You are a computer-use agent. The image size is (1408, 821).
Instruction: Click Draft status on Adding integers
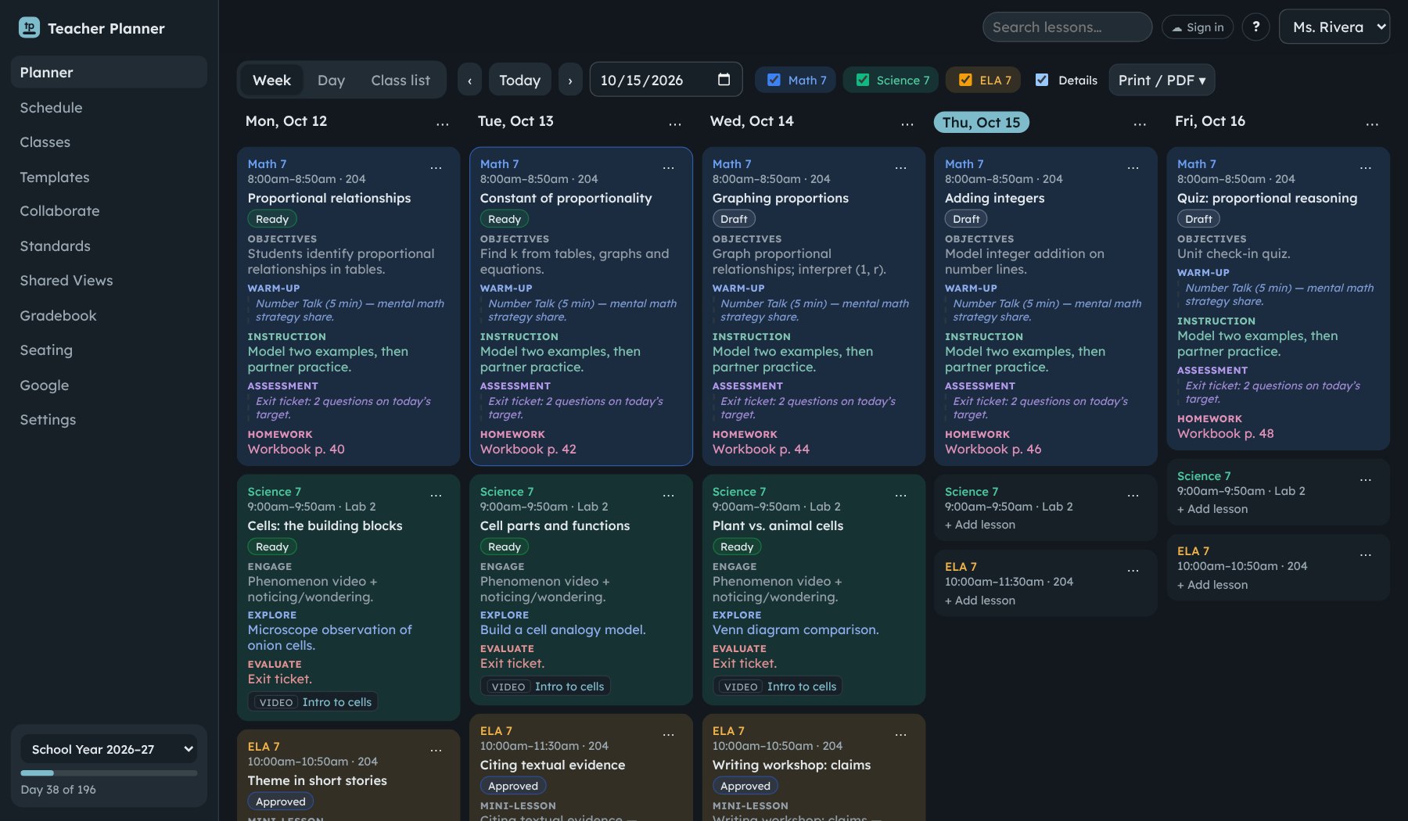click(x=966, y=219)
